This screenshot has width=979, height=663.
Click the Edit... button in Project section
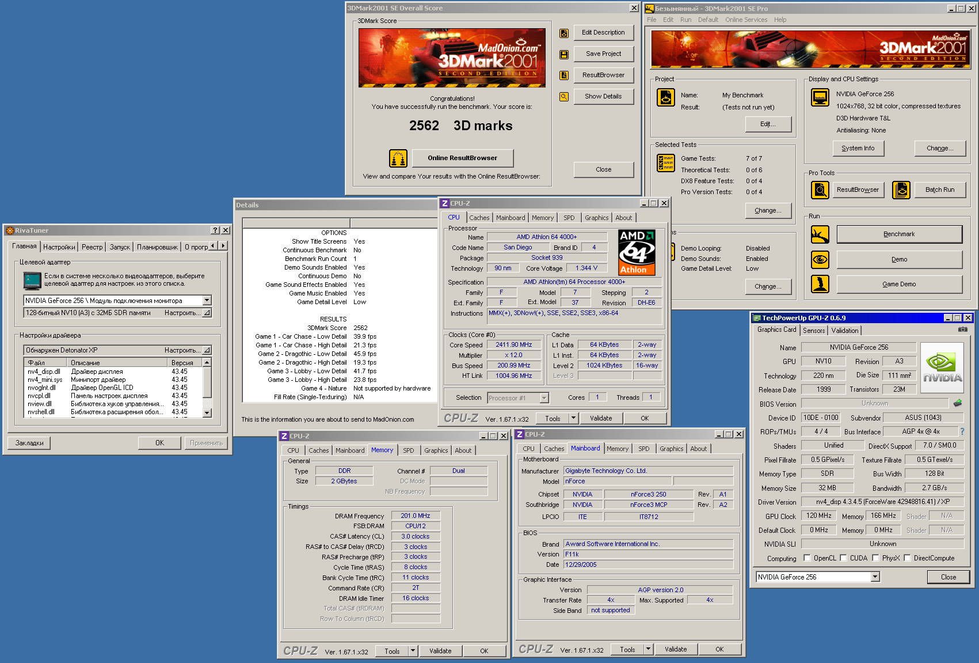click(x=768, y=124)
